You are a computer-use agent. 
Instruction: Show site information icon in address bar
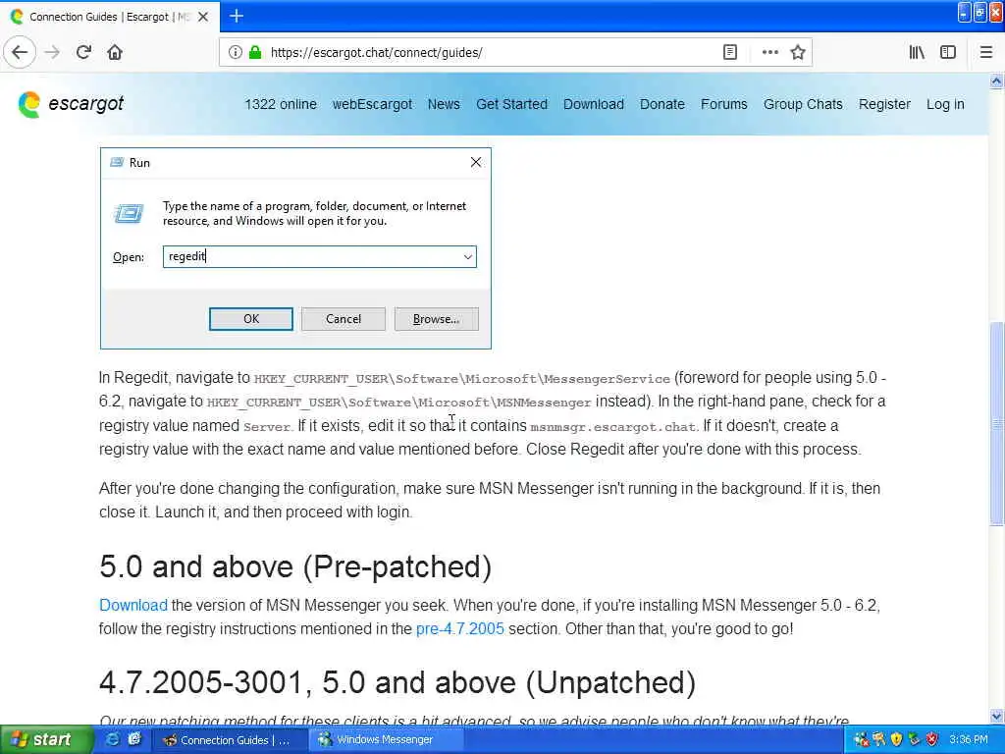click(x=236, y=52)
